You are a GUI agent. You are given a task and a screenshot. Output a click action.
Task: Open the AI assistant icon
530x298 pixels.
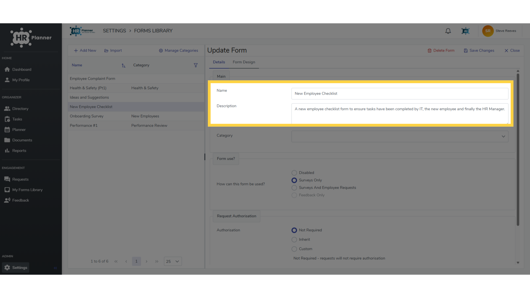pyautogui.click(x=465, y=31)
